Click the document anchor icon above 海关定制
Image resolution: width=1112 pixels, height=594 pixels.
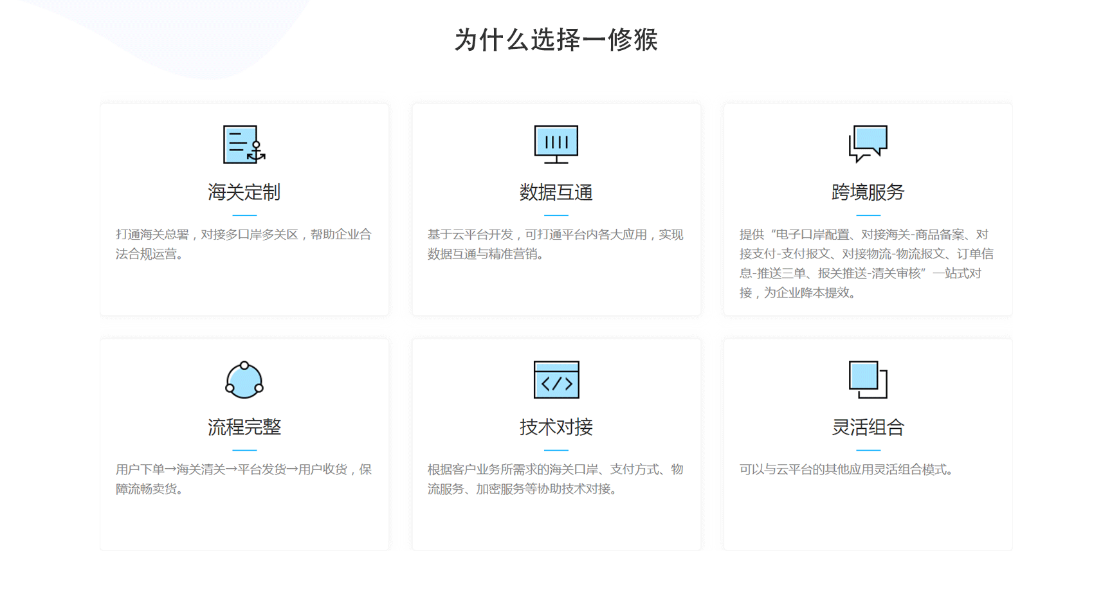(241, 145)
